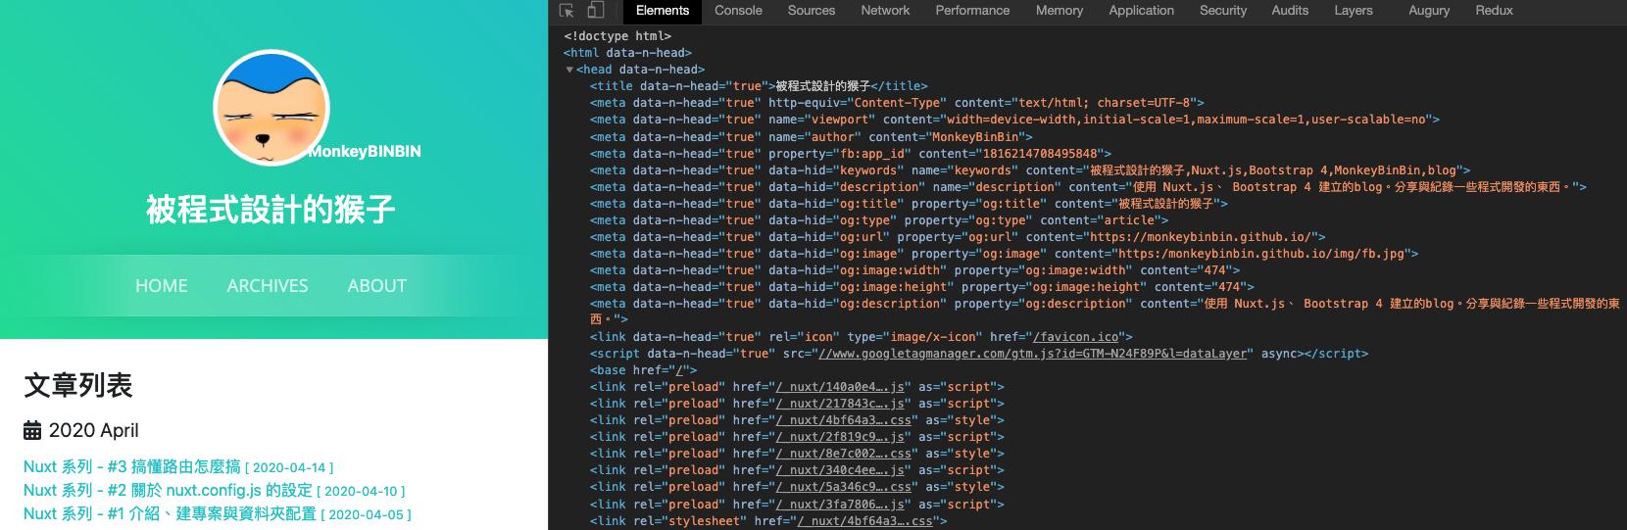
Task: Switch to the Performance tab
Action: click(972, 11)
